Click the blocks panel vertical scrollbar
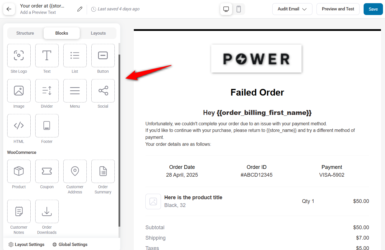The image size is (385, 250). tap(119, 139)
